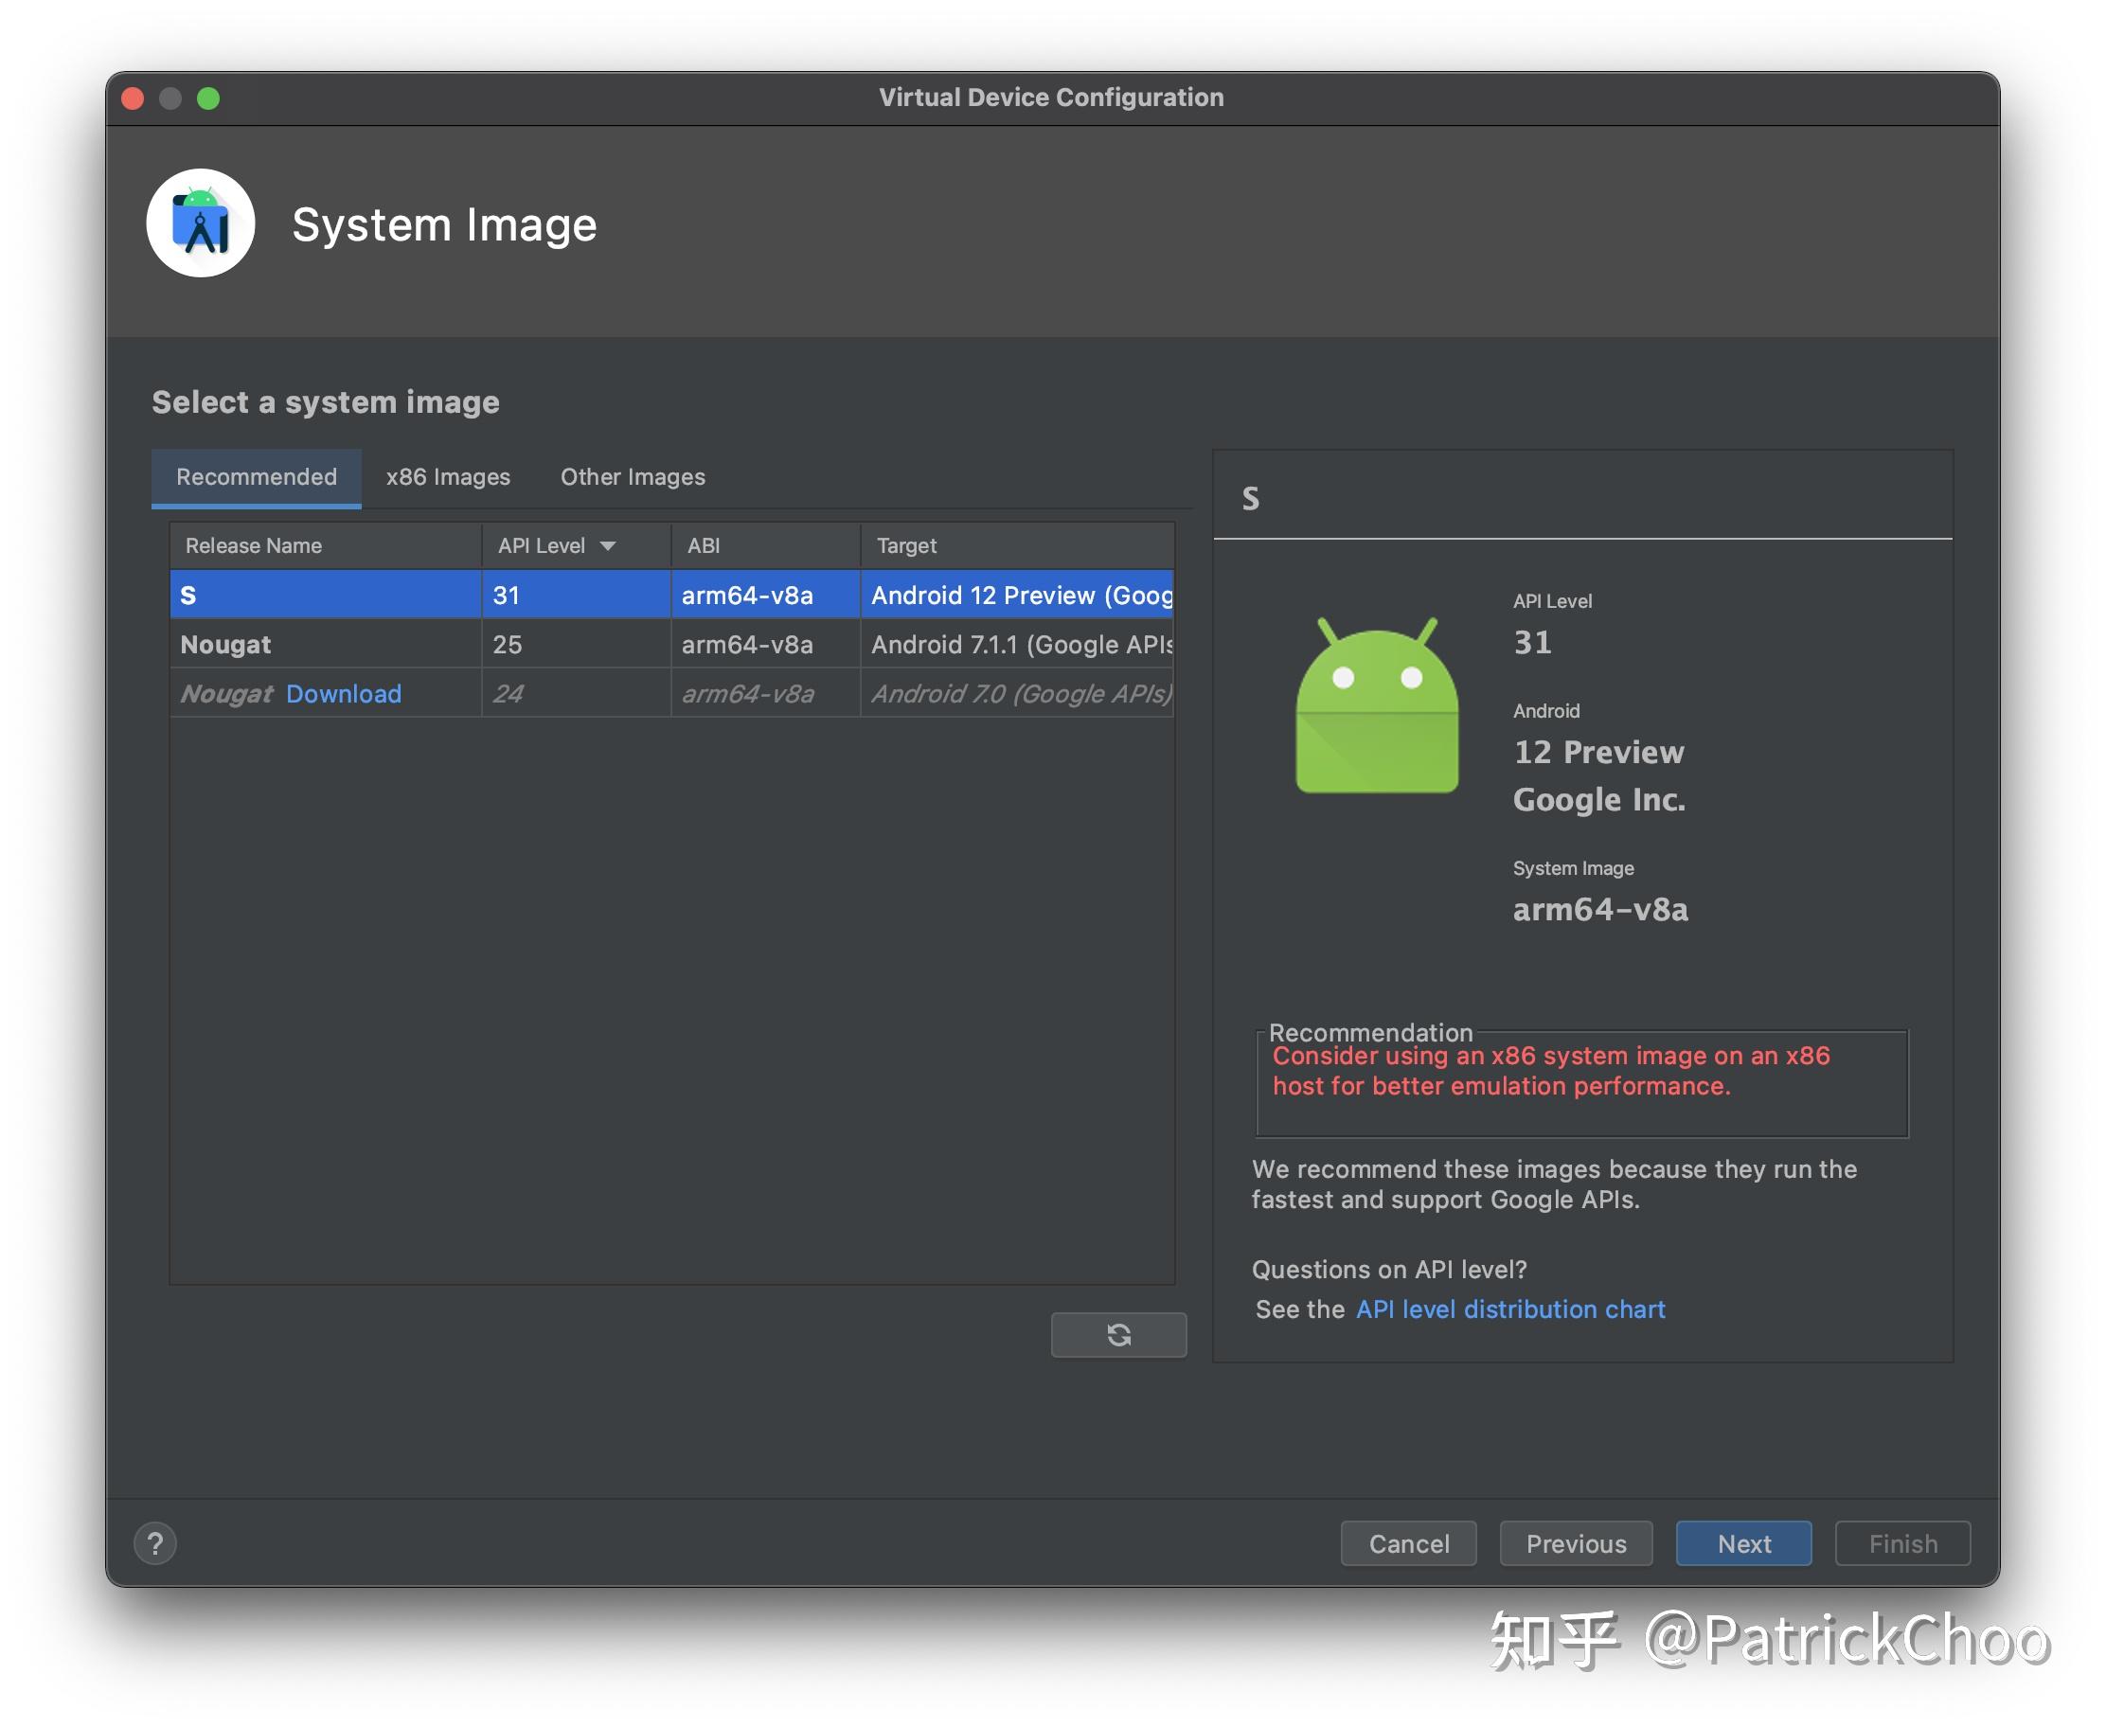Viewport: 2106px width, 1727px height.
Task: Click the Target column header
Action: [x=906, y=545]
